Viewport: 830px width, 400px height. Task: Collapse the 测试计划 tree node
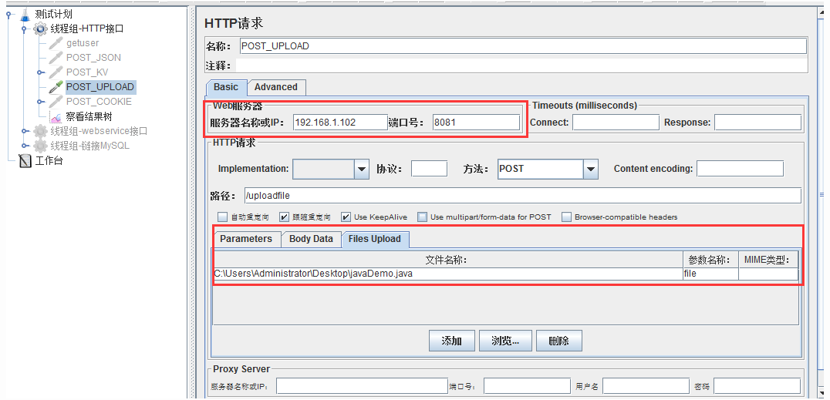tap(8, 15)
